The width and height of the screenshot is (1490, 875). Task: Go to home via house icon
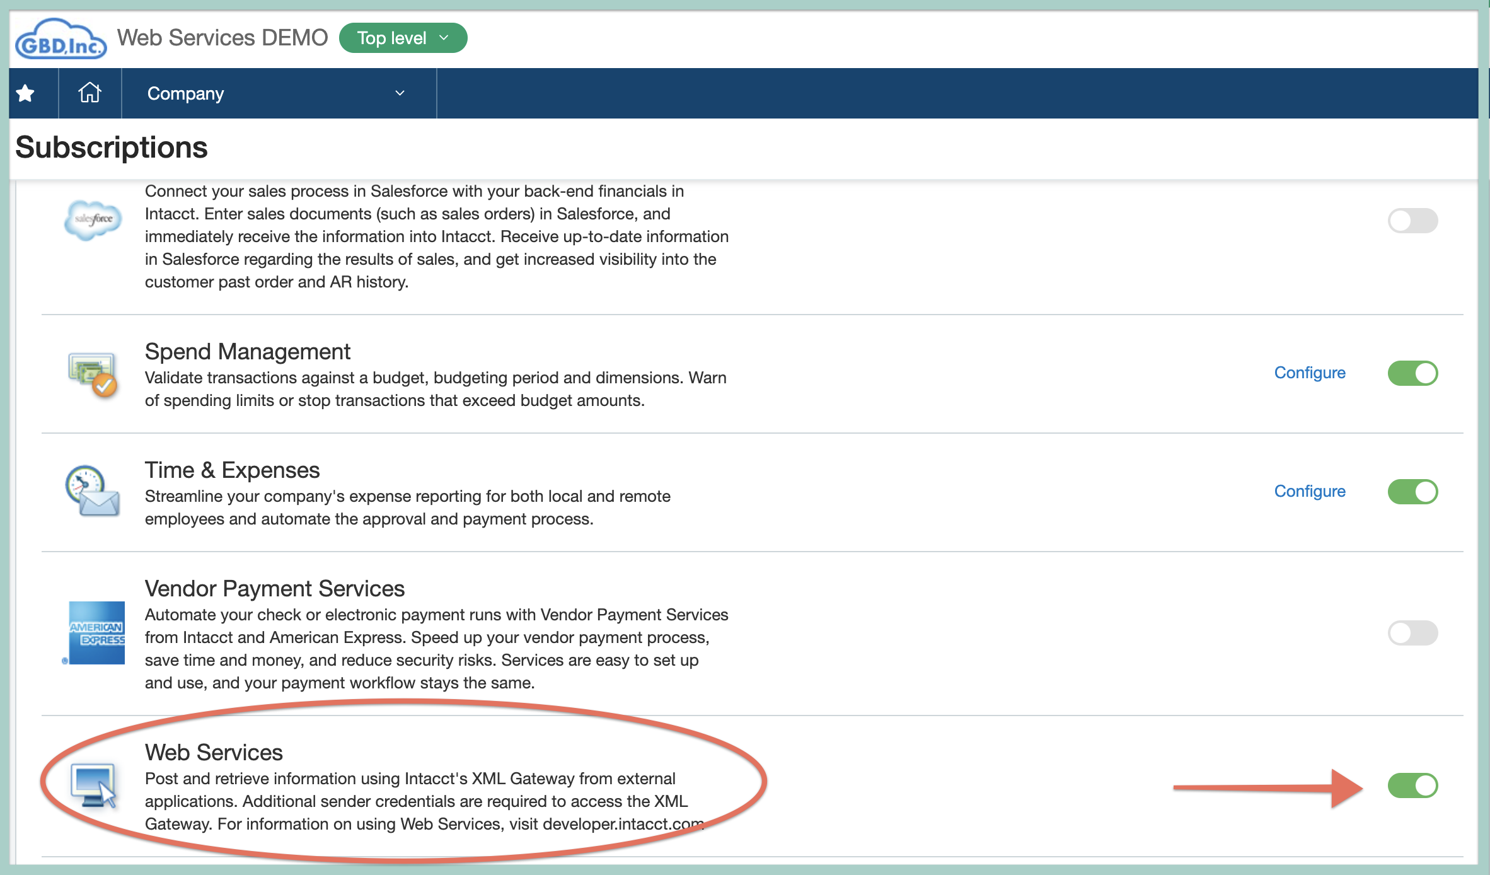(x=90, y=93)
